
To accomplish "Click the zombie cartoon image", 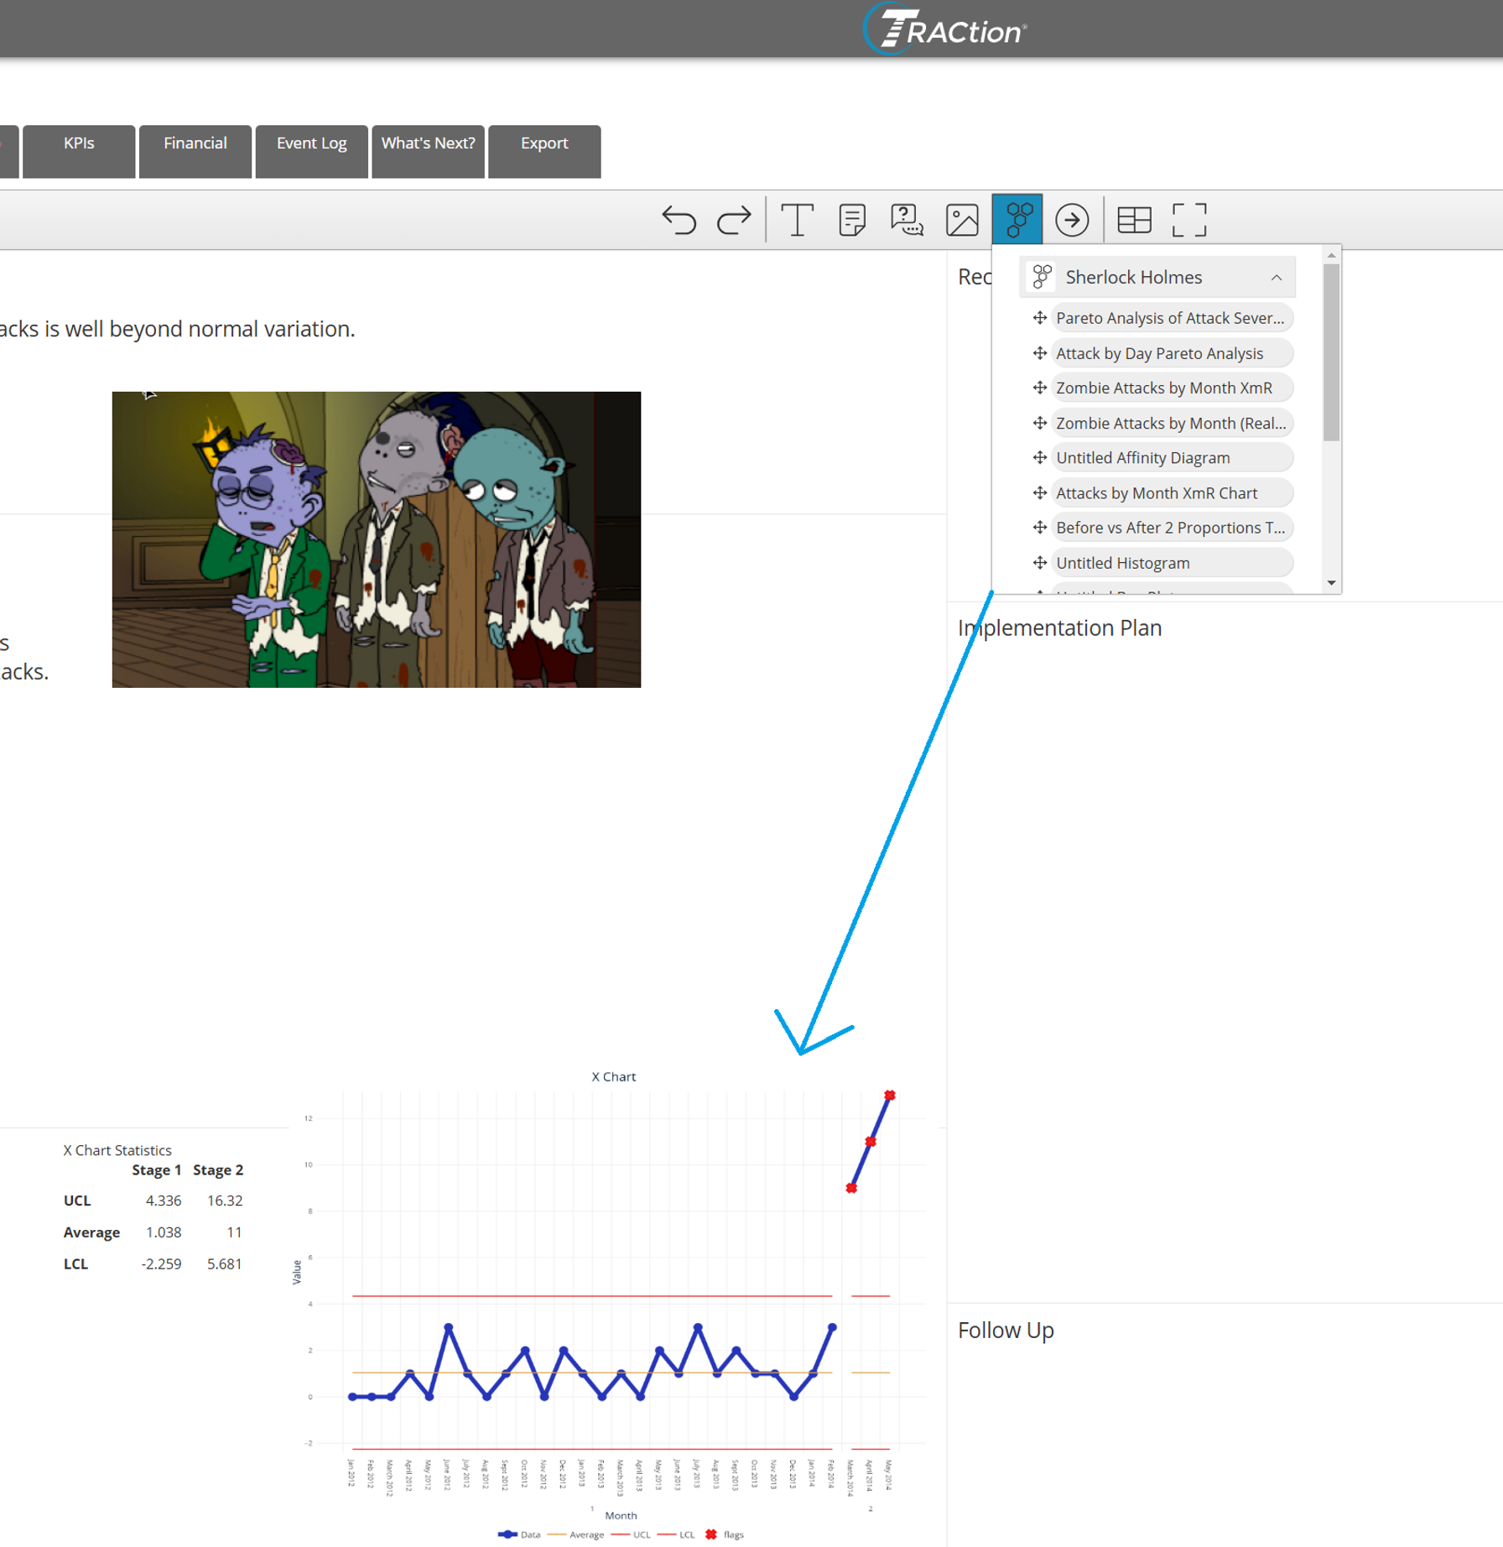I will click(377, 539).
